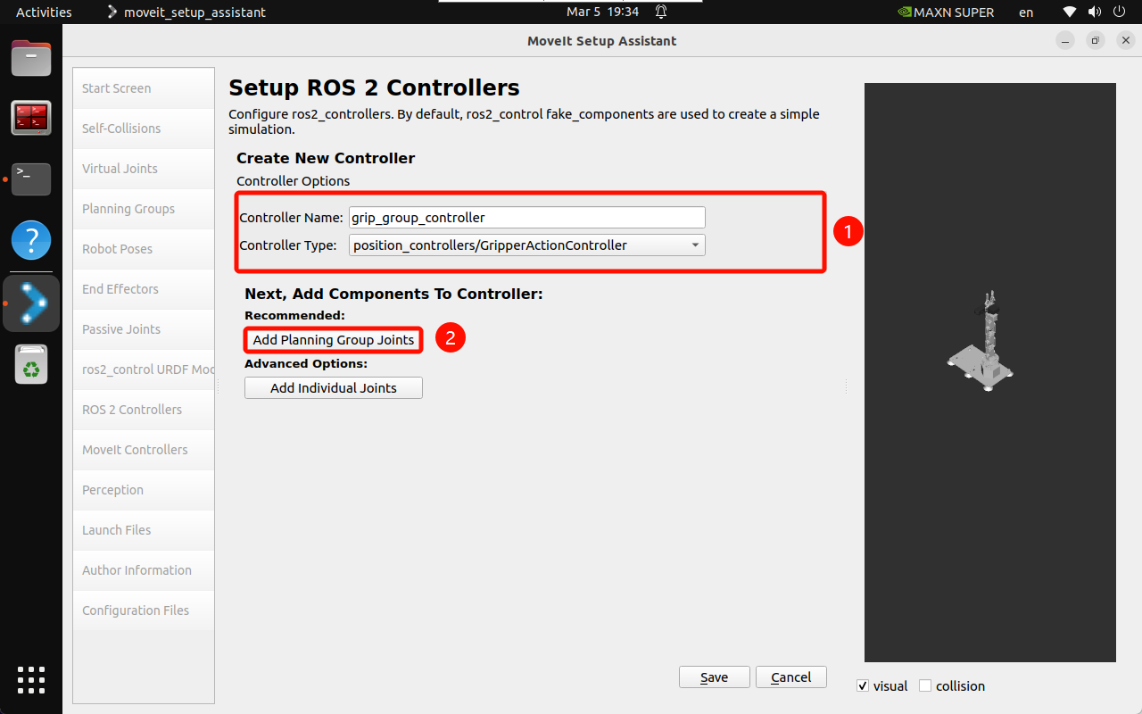Viewport: 1142px width, 714px height.
Task: Open the Terminal dock icon
Action: (x=31, y=178)
